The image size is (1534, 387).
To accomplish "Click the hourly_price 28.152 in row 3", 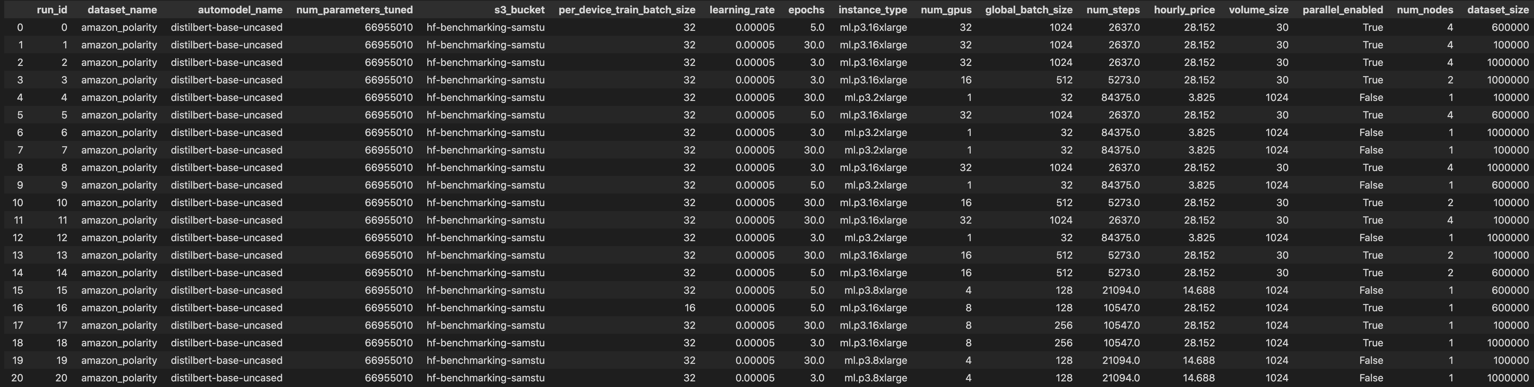I will [x=1199, y=80].
